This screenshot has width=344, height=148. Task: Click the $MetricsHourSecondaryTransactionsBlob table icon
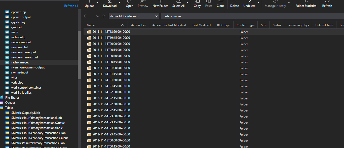[x=7, y=133]
